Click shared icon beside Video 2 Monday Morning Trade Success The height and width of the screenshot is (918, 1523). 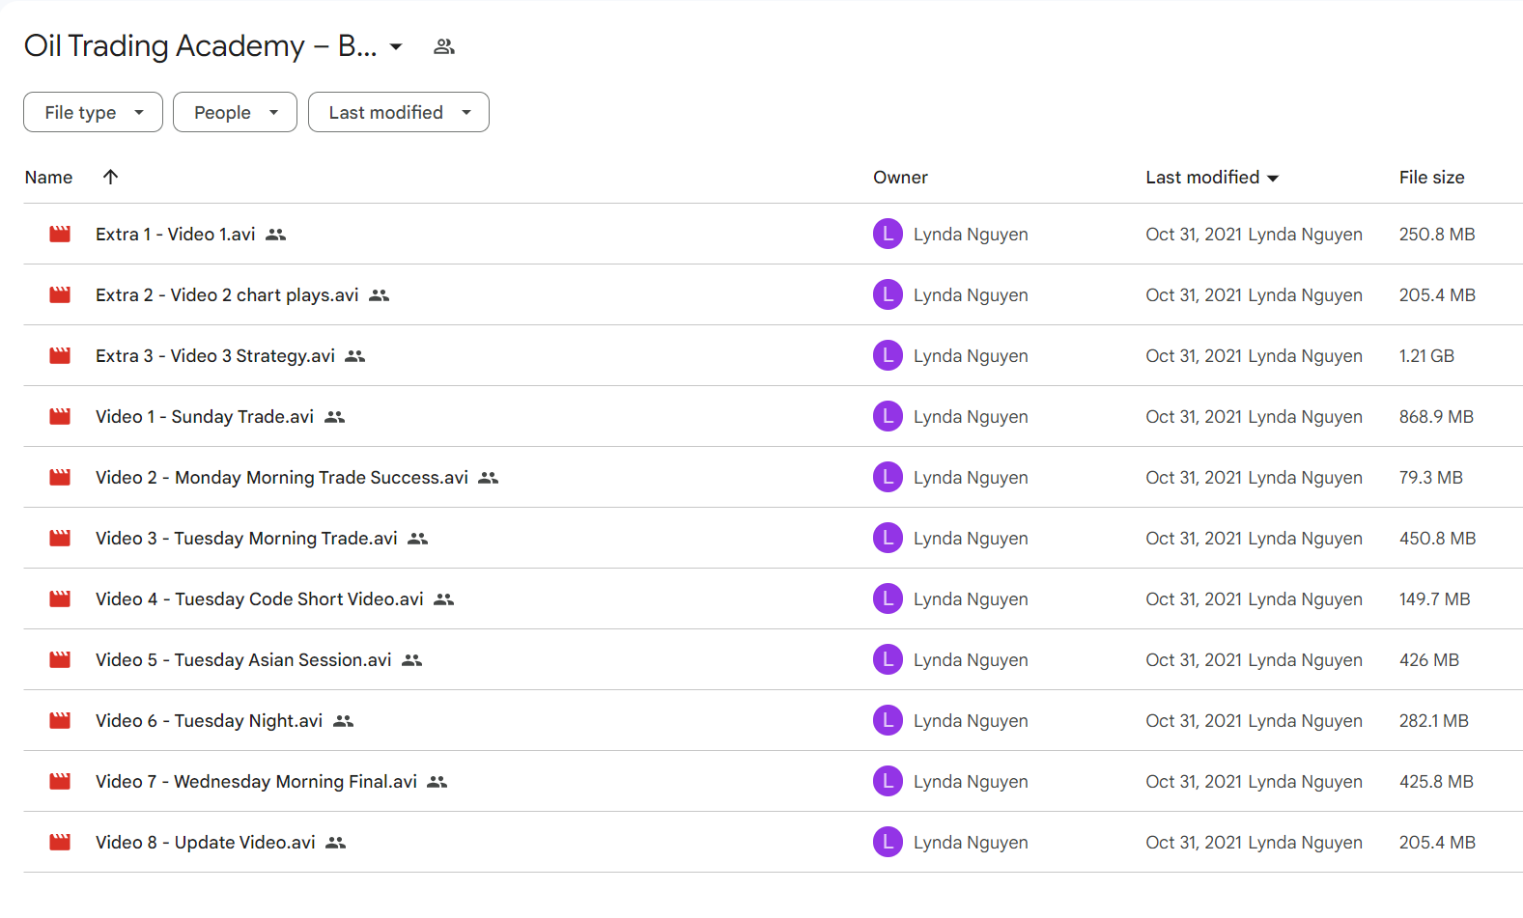[x=489, y=478]
